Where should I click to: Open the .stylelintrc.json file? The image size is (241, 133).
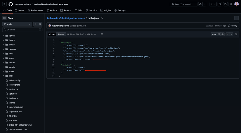(x=16, y=112)
